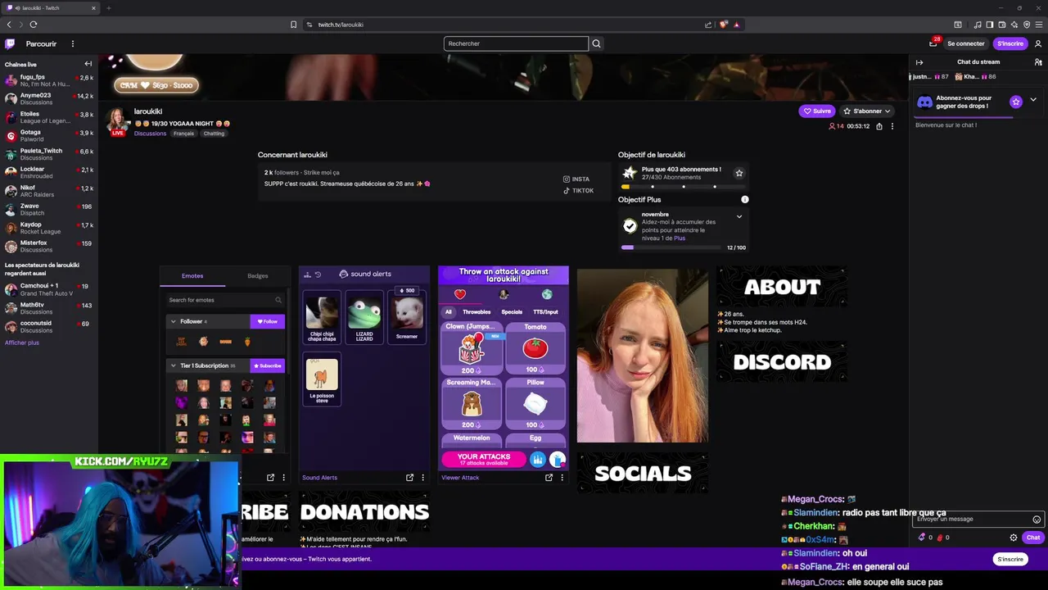Click the globe tab in Viewer Attack

[547, 295]
